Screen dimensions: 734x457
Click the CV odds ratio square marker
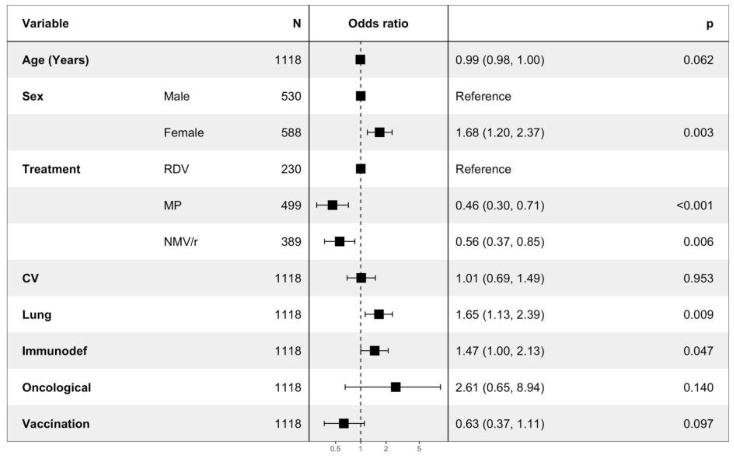click(361, 278)
